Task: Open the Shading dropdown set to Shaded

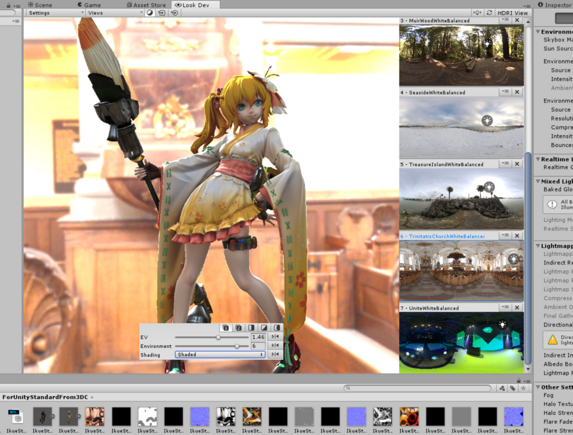Action: pos(220,354)
